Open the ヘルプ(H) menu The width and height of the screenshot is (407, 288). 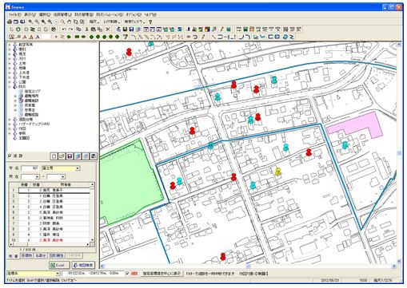tap(150, 14)
